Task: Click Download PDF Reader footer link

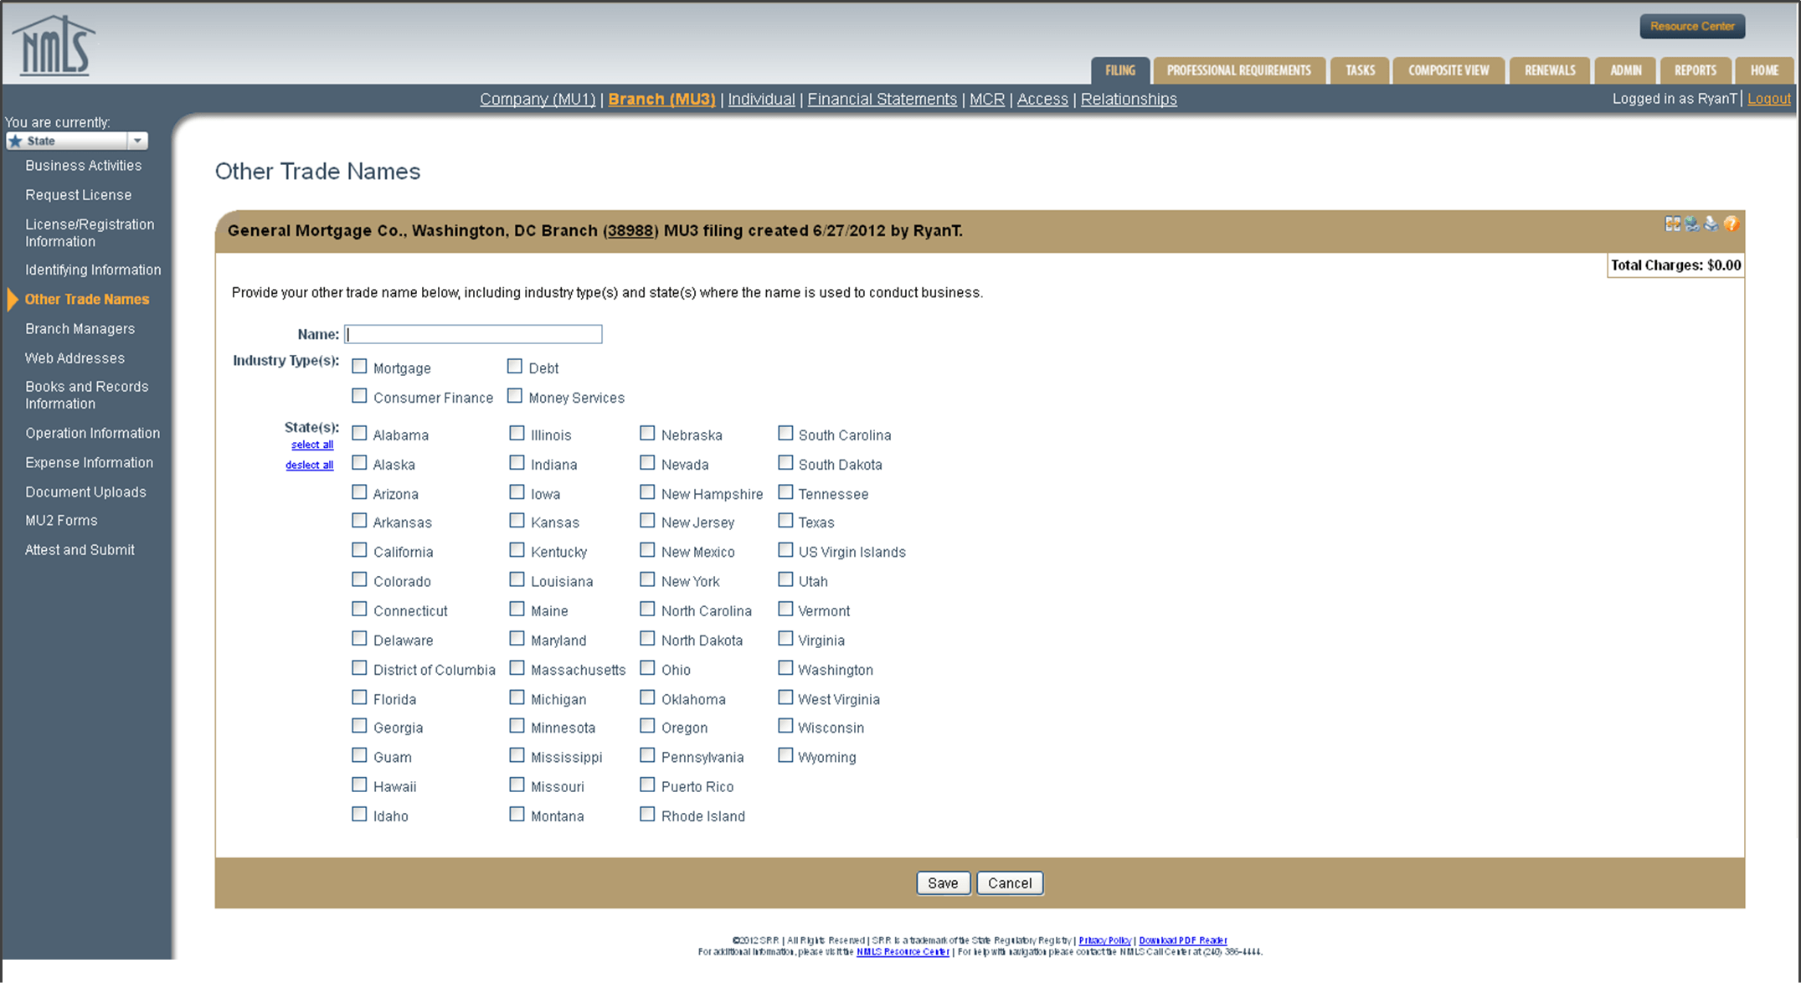Action: coord(1182,940)
